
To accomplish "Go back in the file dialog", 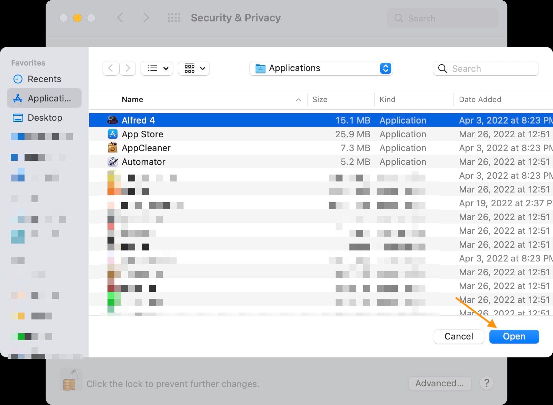I will pyautogui.click(x=111, y=68).
